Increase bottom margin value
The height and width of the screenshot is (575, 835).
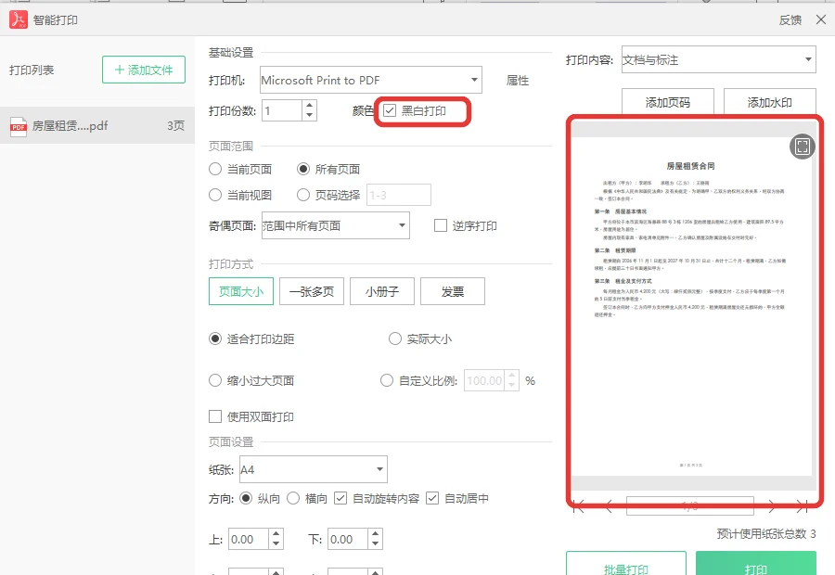[376, 534]
